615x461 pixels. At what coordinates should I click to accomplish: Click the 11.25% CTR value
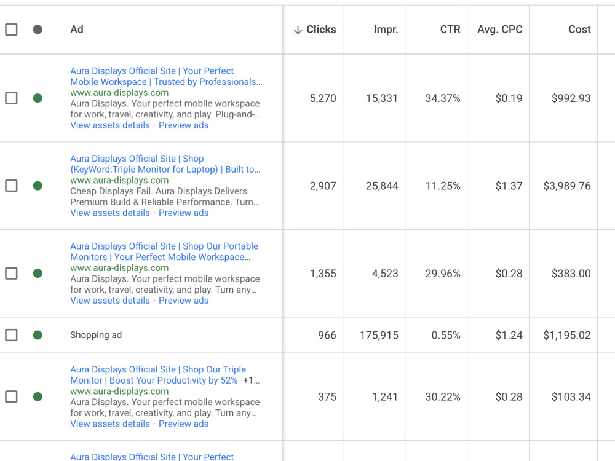point(443,186)
